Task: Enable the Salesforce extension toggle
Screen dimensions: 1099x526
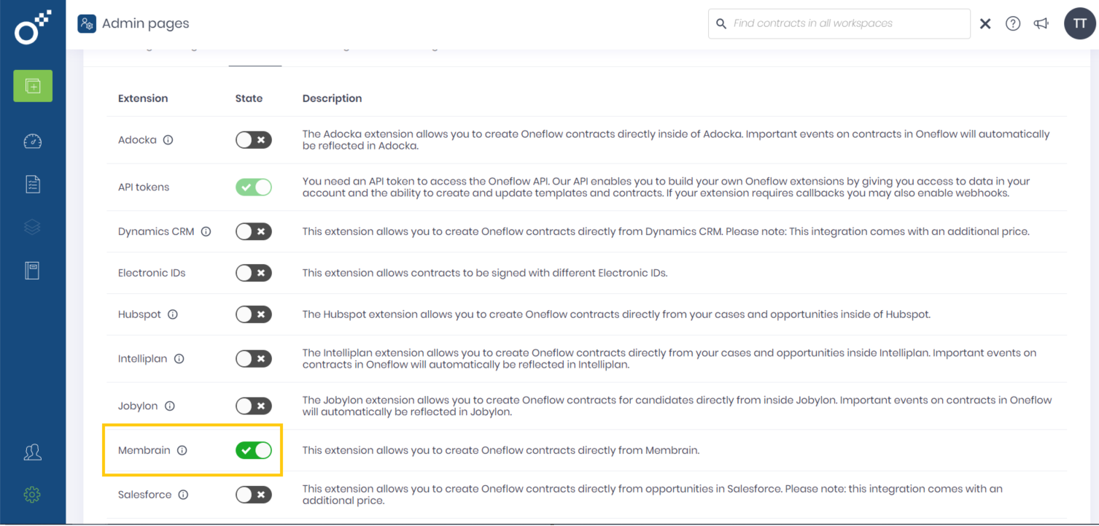Action: [253, 494]
